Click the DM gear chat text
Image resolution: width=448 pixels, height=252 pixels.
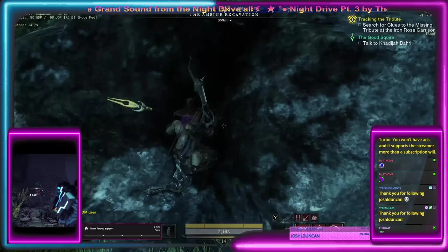pyautogui.click(x=89, y=212)
